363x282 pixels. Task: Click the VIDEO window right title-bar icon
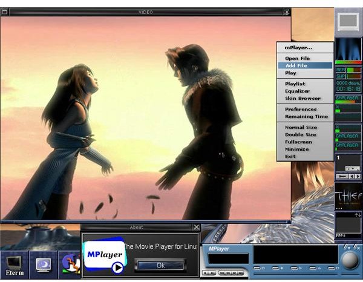tap(287, 12)
